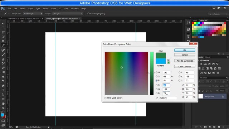Open Channels panel flyout menu
The width and height of the screenshot is (229, 129).
click(227, 78)
